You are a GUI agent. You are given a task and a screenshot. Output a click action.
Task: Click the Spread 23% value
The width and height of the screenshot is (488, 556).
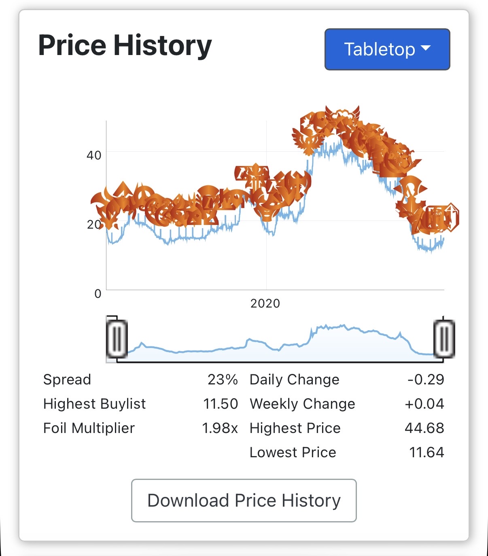coord(223,380)
